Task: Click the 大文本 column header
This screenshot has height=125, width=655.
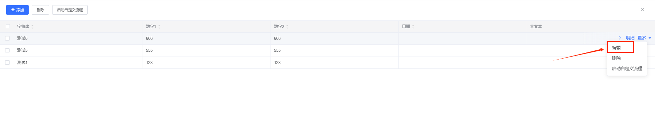Action: tap(536, 27)
